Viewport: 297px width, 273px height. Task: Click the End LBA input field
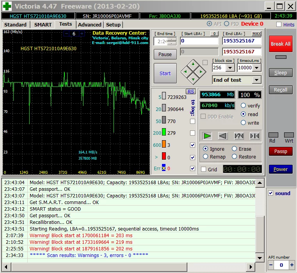[x=242, y=41]
